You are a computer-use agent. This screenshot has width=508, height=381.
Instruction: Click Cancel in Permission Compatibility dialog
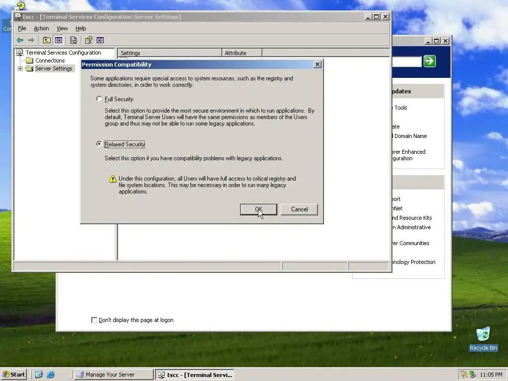tap(299, 209)
